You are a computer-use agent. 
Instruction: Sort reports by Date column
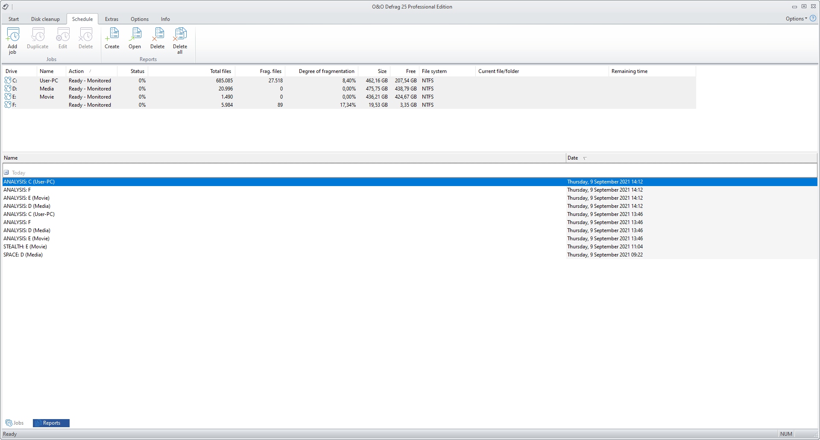click(x=691, y=158)
